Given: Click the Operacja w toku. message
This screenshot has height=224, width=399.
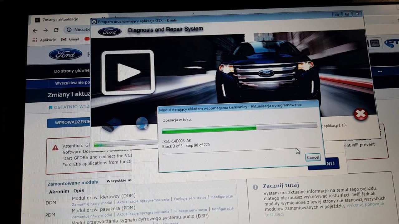Looking at the screenshot, I should (177, 120).
